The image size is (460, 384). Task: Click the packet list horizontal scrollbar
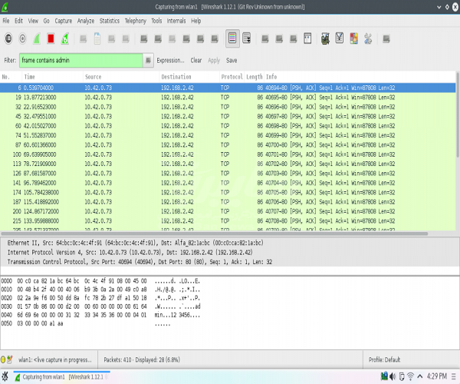[214, 234]
